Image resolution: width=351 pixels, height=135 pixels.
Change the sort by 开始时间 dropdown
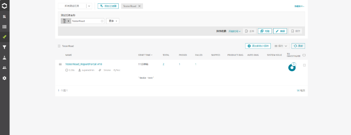234,31
